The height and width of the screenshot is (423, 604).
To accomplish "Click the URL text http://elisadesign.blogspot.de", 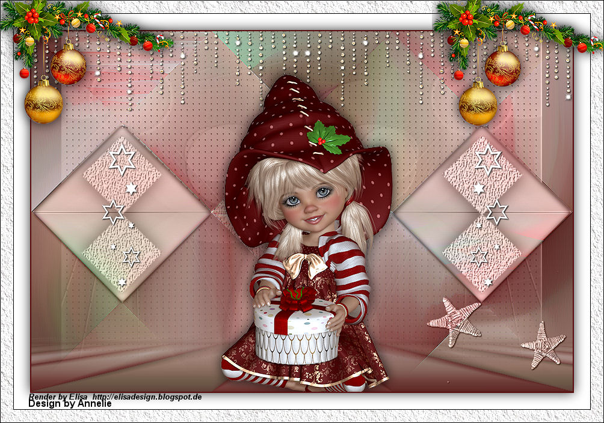I will [x=147, y=397].
